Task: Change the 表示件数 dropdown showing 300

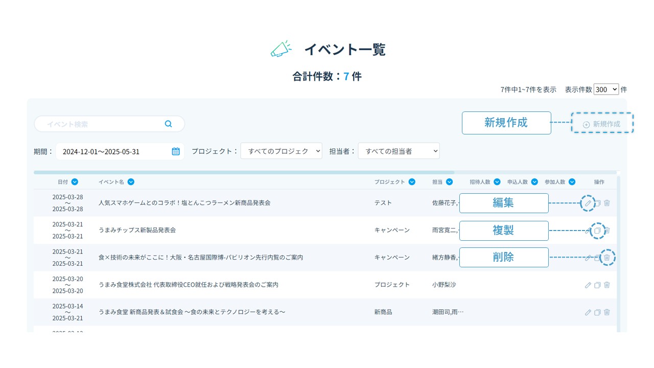Action: (606, 89)
